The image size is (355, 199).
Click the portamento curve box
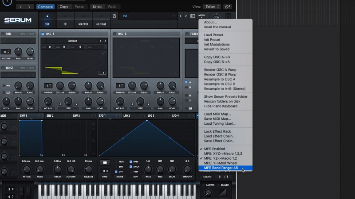pos(223,192)
